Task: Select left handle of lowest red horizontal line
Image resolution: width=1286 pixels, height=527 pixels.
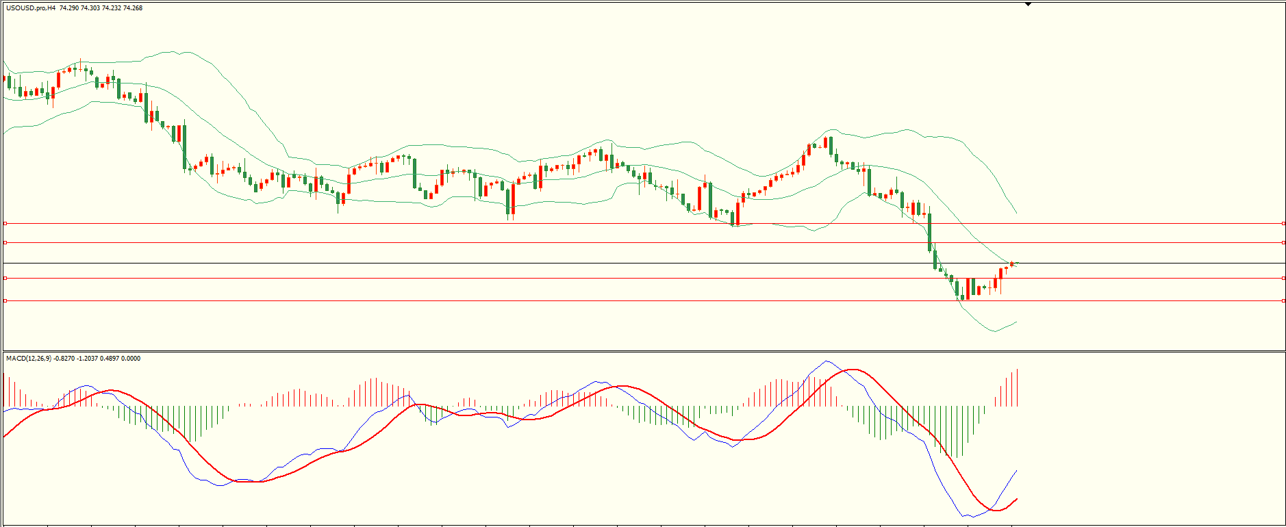Action: tap(5, 300)
